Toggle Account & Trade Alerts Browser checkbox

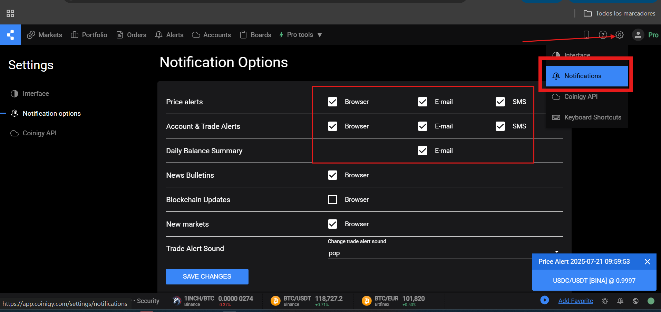click(x=332, y=126)
